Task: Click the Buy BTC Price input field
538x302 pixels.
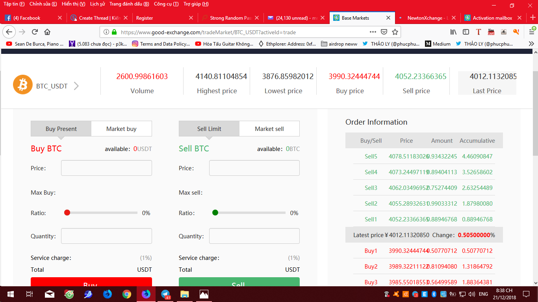Action: click(x=106, y=168)
